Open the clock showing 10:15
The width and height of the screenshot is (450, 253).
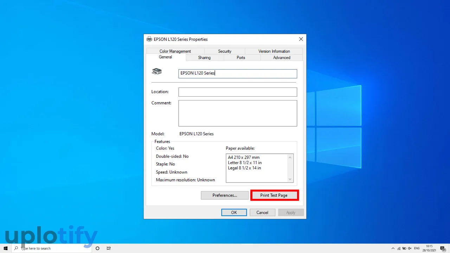pyautogui.click(x=430, y=248)
